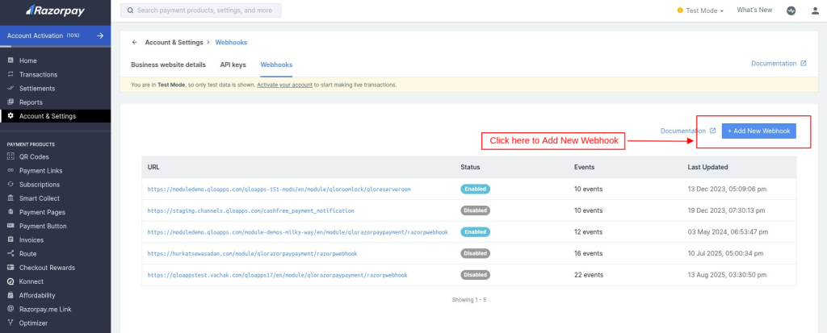Open Account Activation arrow

pyautogui.click(x=100, y=35)
